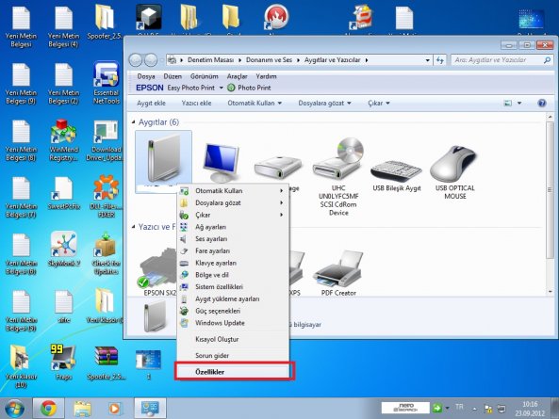
Task: Open the Dosyalara gözat toolbar dropdown
Action: point(325,104)
